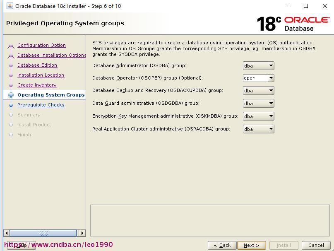The width and height of the screenshot is (334, 251).
Task: Click the Operating System Groups step bullet
Action: 11,95
